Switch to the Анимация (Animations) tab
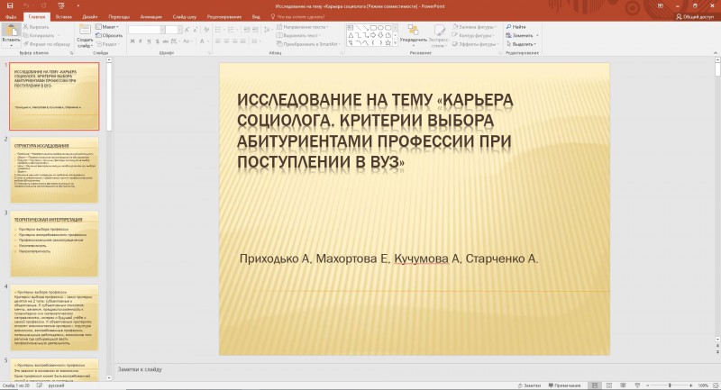The height and width of the screenshot is (390, 721). (x=151, y=16)
